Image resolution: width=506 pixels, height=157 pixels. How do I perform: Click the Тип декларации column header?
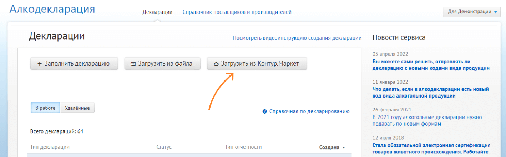50,147
